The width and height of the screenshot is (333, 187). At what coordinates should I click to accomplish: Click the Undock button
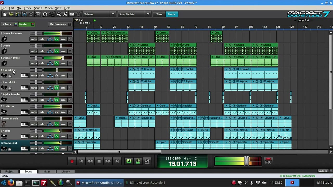point(323,171)
